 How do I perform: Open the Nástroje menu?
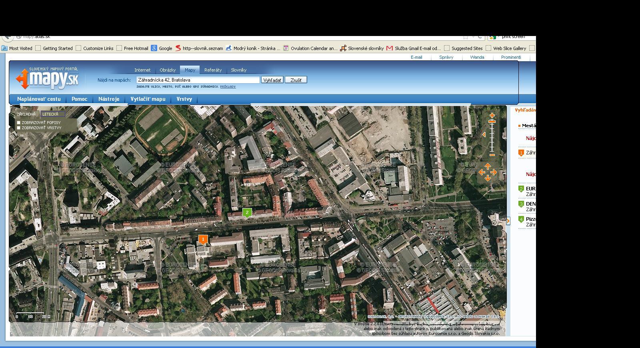(109, 99)
